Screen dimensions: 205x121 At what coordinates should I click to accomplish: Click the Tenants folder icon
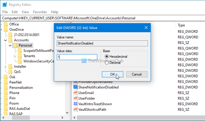pyautogui.click(x=20, y=56)
